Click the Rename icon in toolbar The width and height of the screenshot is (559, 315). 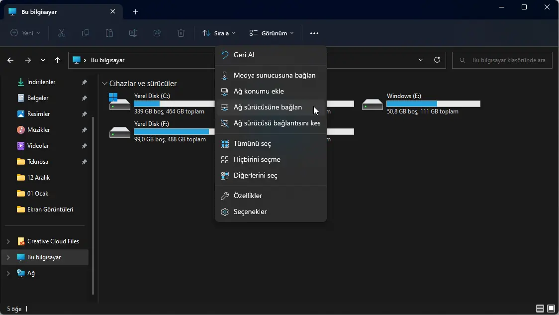pos(133,33)
